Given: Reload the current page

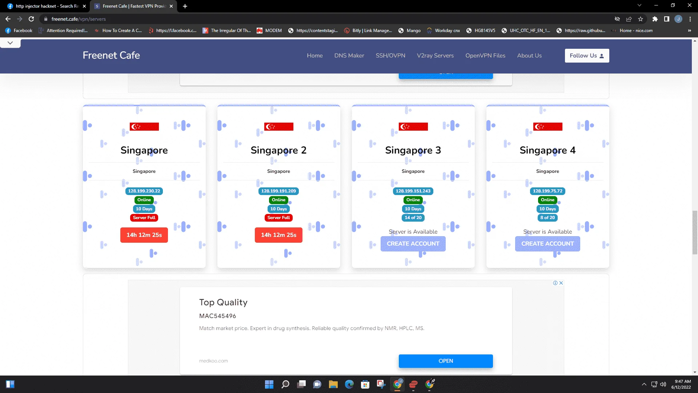Looking at the screenshot, I should click(x=31, y=19).
